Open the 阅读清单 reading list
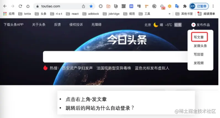220x118 pixels. pyautogui.click(x=206, y=14)
